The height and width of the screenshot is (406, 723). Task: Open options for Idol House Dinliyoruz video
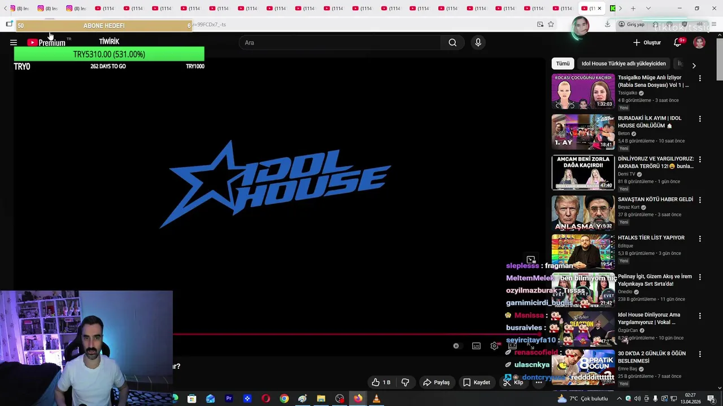pyautogui.click(x=700, y=316)
